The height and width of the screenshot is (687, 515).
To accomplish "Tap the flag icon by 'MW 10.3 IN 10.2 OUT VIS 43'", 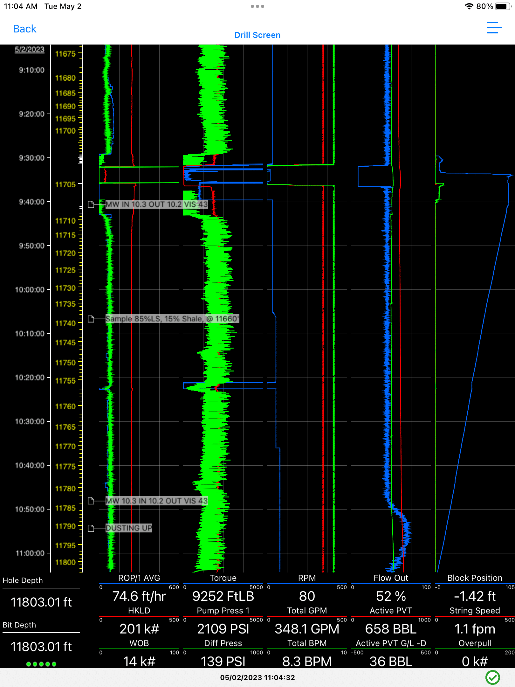I will tap(91, 501).
